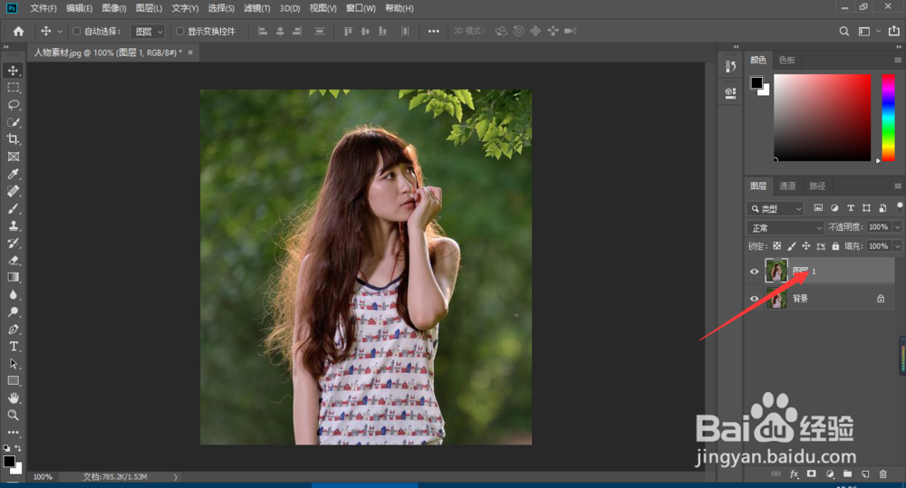This screenshot has height=488, width=906.
Task: Select the Eyedropper tool
Action: pos(13,174)
